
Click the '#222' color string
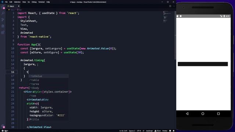click(61, 115)
